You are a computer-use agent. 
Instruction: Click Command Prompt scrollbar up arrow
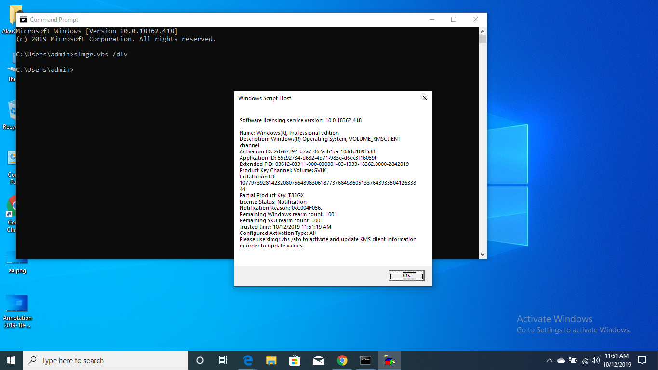(483, 31)
